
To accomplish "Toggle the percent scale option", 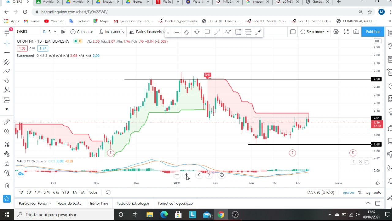I will (x=360, y=192).
